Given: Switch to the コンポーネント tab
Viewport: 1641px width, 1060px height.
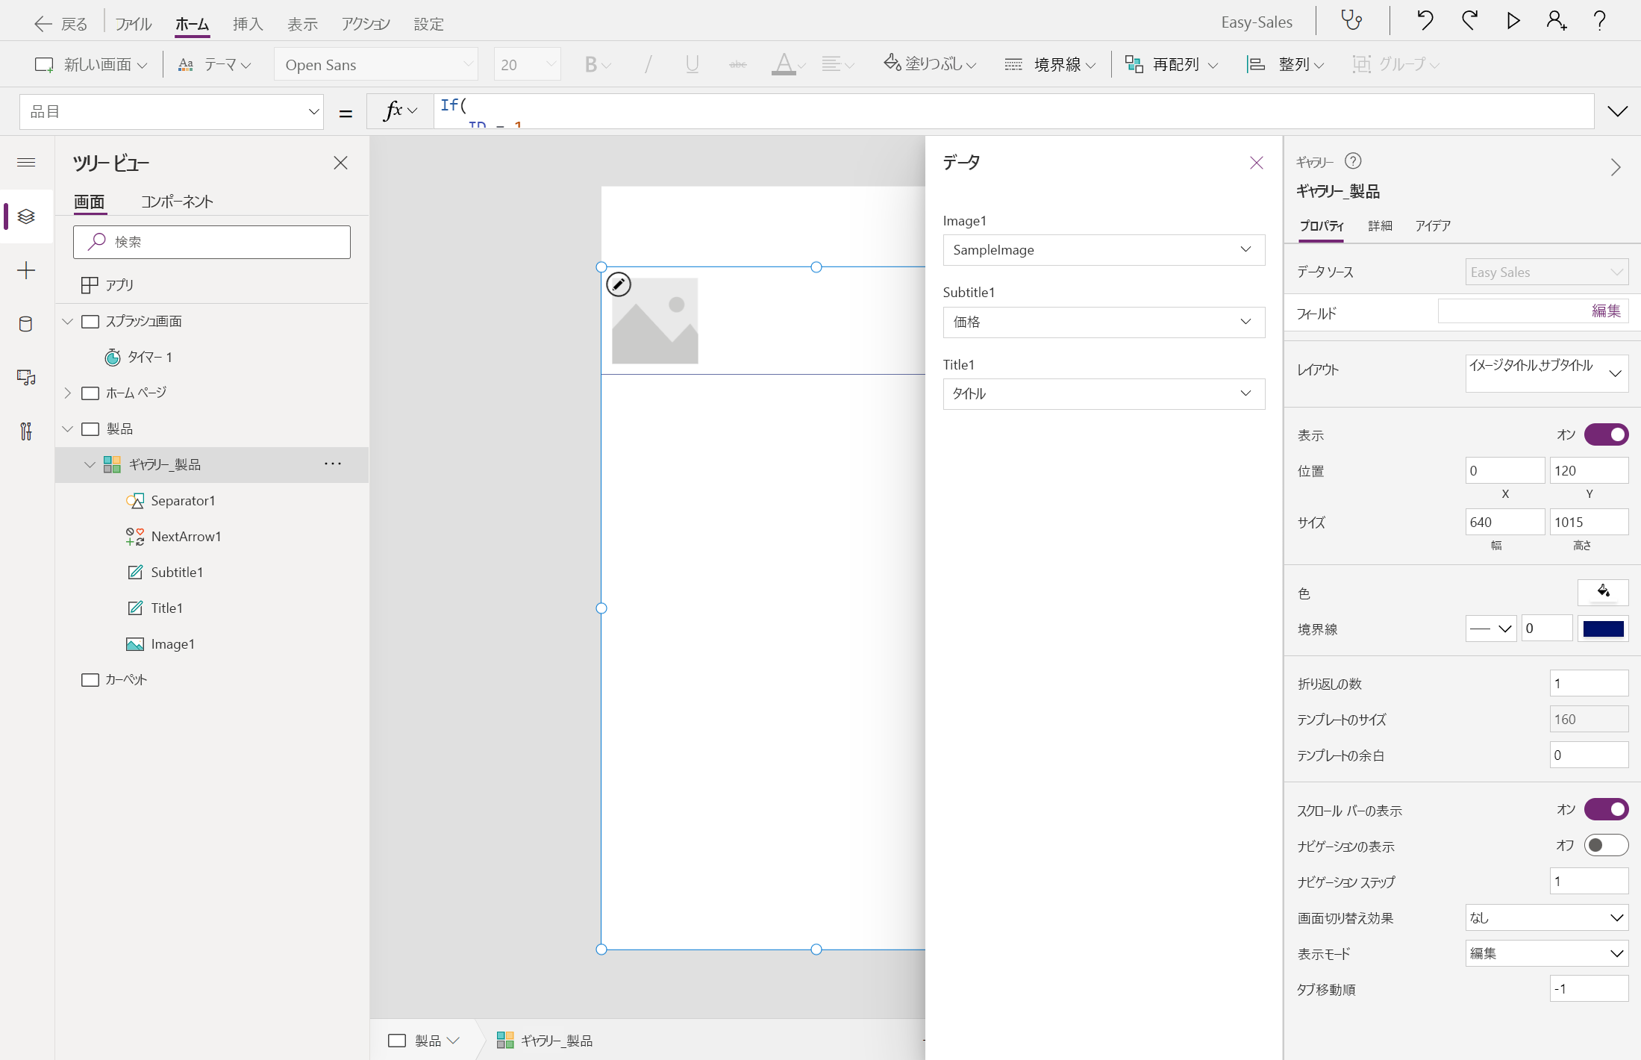Looking at the screenshot, I should (x=177, y=202).
